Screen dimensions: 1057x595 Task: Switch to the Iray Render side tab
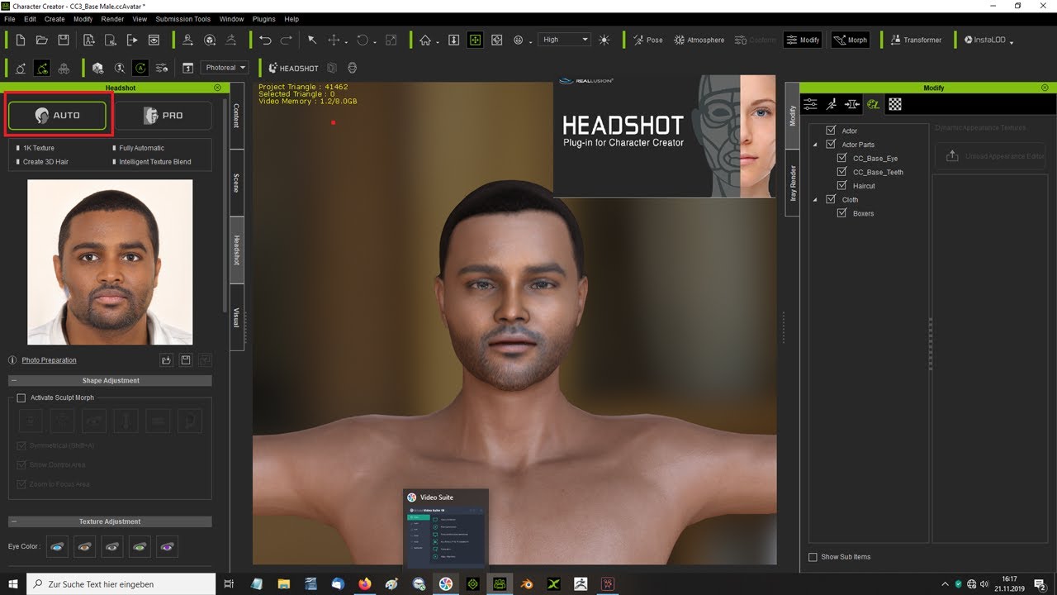coord(793,183)
